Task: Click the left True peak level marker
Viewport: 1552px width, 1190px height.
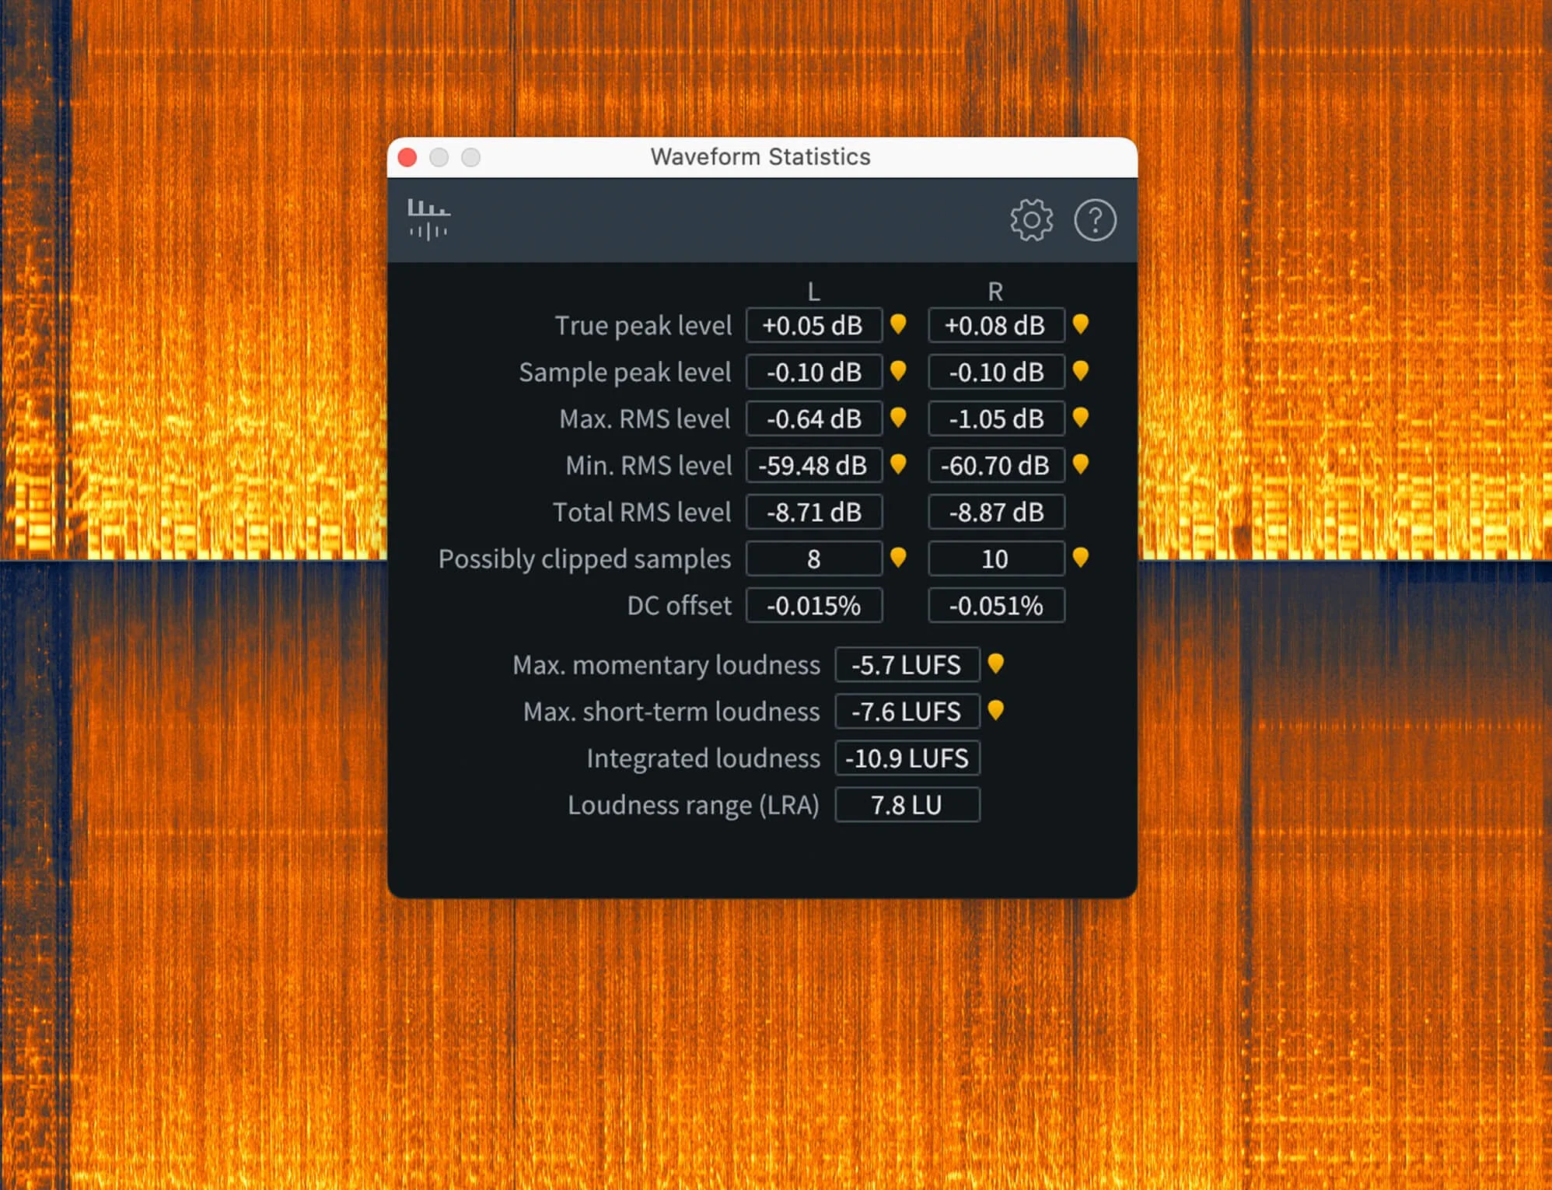Action: coord(898,324)
